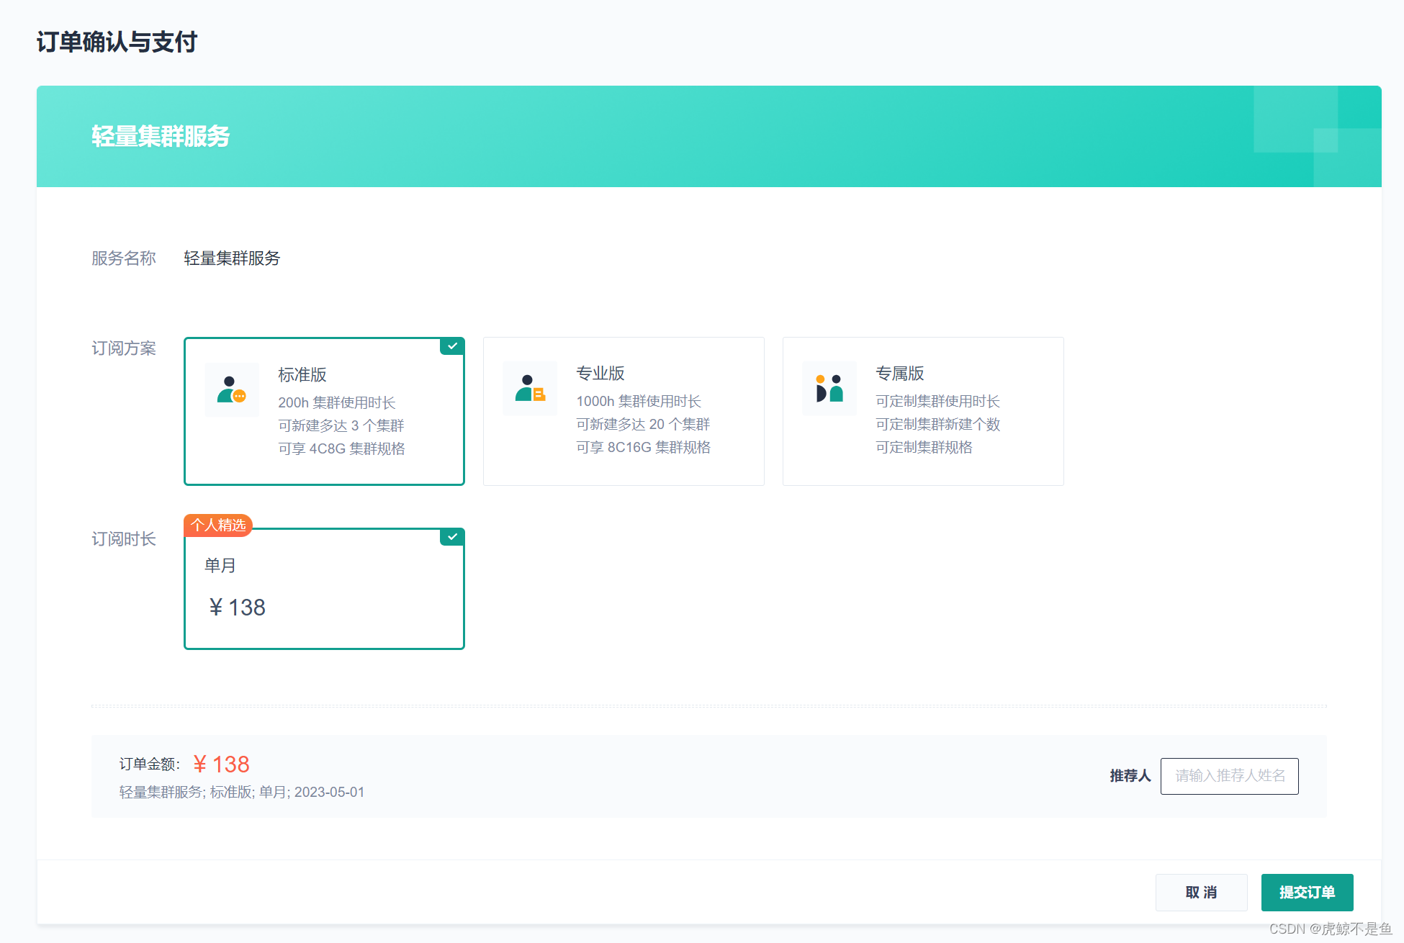Choose the 单月 ¥138 duration option
Image resolution: width=1404 pixels, height=943 pixels.
(324, 589)
